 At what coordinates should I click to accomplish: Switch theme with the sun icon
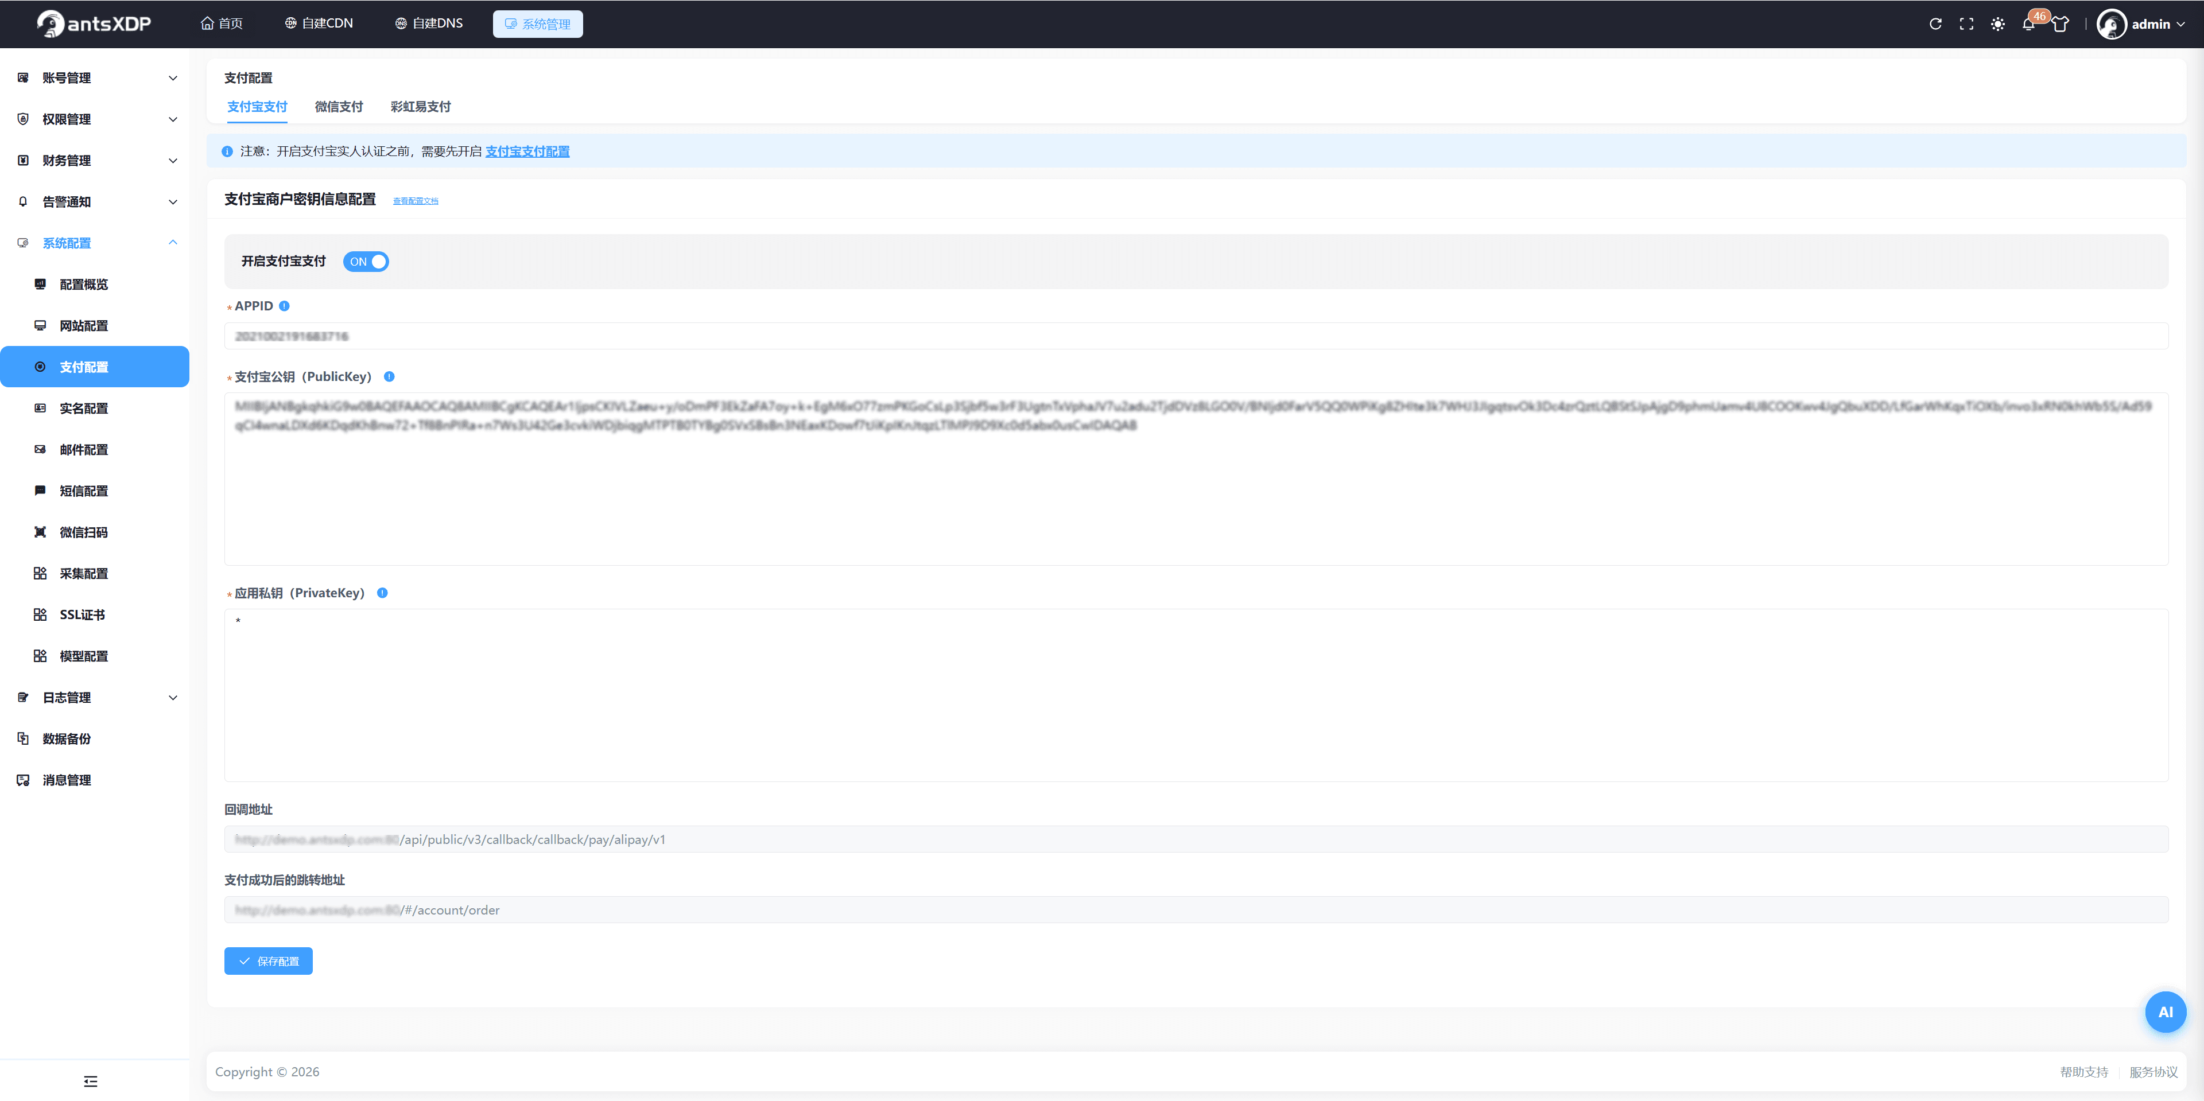[x=1998, y=24]
